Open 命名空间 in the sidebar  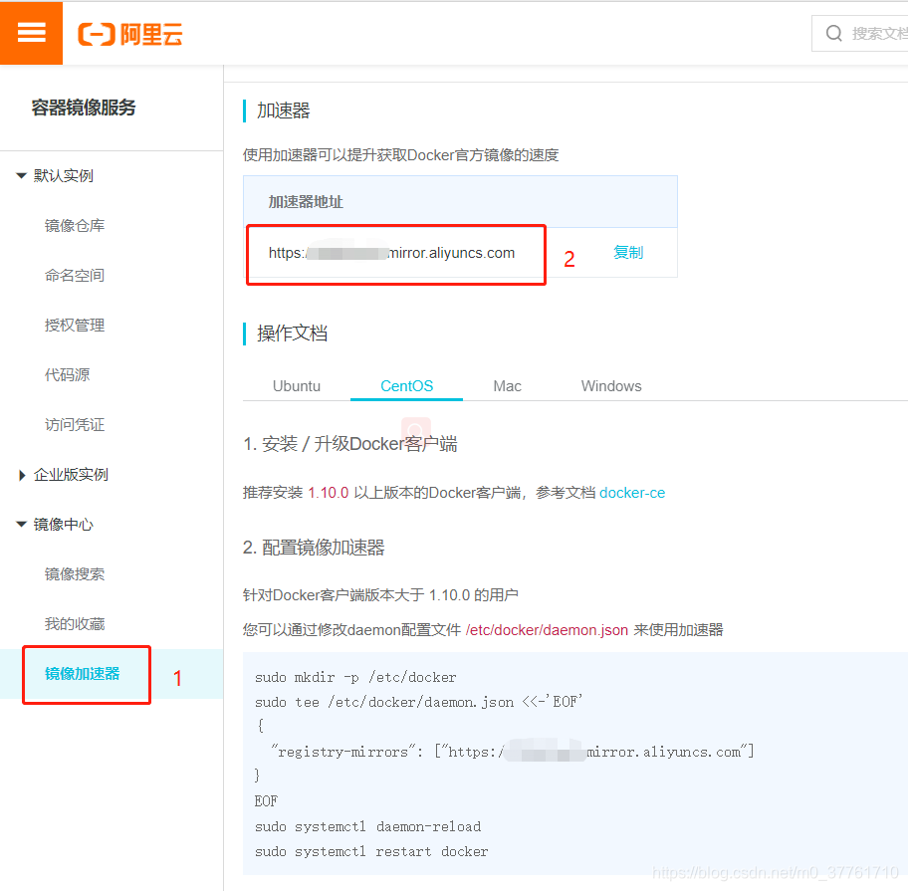pyautogui.click(x=75, y=276)
